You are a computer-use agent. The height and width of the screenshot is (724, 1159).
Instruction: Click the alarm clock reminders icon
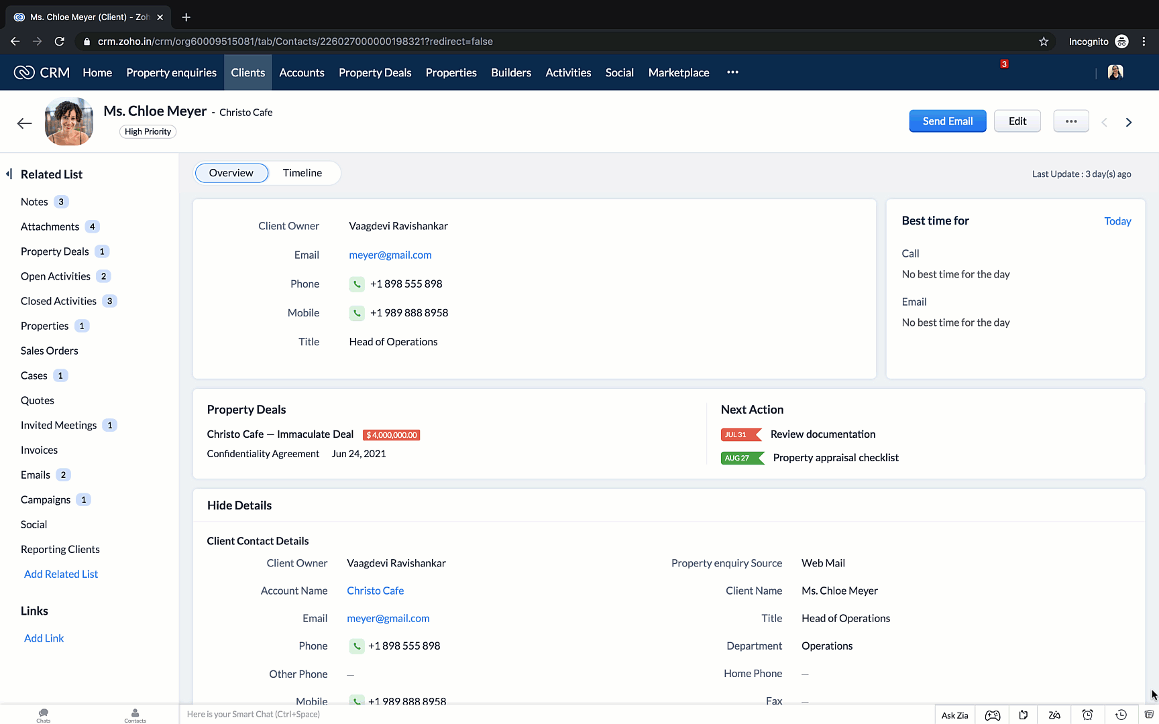1087,715
